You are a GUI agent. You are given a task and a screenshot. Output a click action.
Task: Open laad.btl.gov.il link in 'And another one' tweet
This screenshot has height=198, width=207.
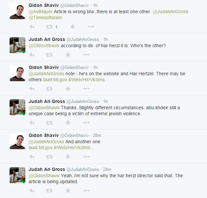click(62, 147)
